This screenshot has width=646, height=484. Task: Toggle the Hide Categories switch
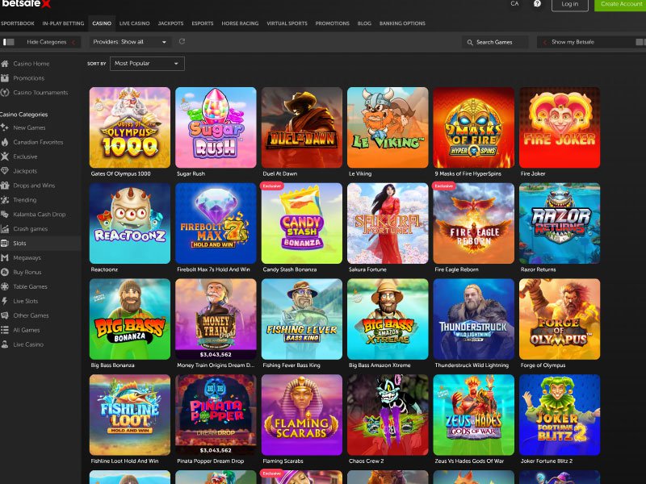point(9,42)
